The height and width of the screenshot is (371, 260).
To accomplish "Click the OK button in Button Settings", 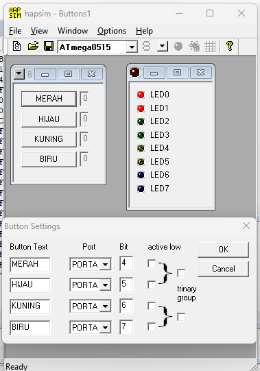I will [223, 250].
